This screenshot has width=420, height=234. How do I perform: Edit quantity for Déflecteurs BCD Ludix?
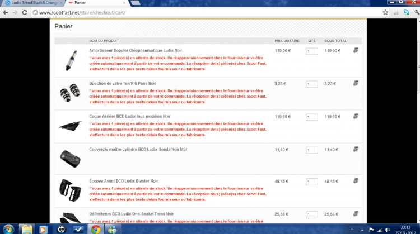click(x=312, y=215)
